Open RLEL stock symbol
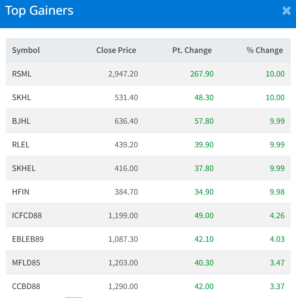 pos(21,145)
